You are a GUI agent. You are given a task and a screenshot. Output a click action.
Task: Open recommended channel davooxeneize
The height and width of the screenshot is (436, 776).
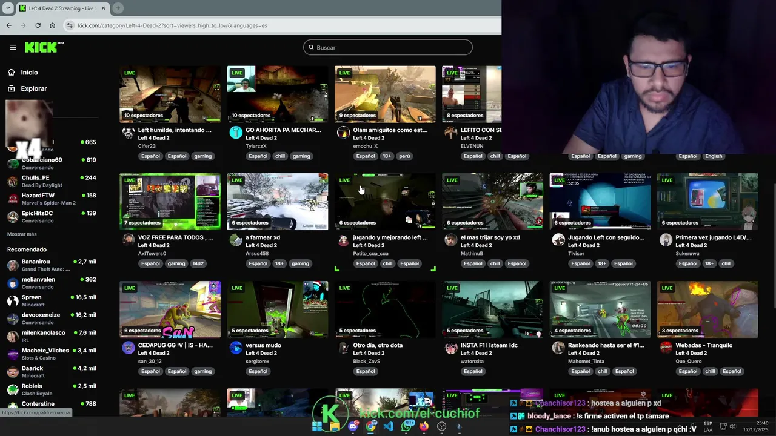[52, 318]
